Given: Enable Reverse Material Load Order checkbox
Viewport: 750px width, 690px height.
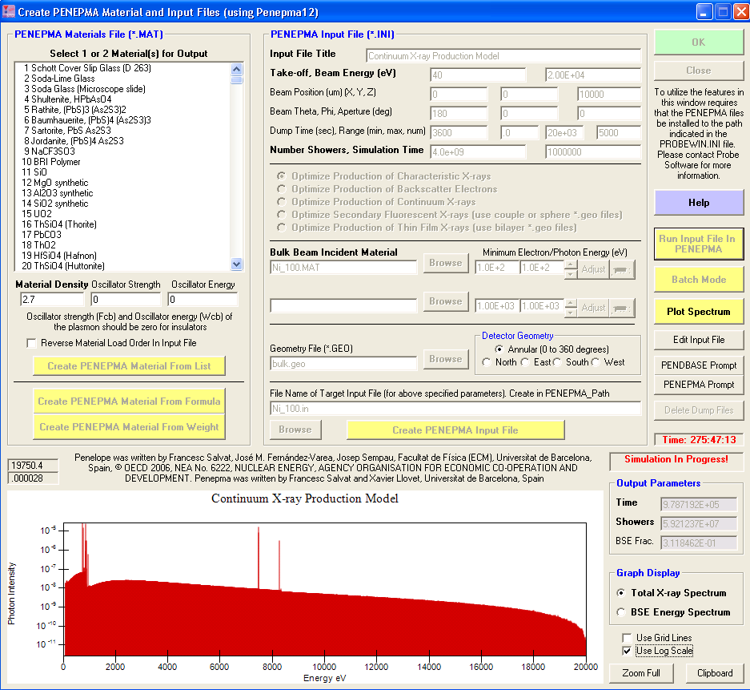Looking at the screenshot, I should pos(32,343).
